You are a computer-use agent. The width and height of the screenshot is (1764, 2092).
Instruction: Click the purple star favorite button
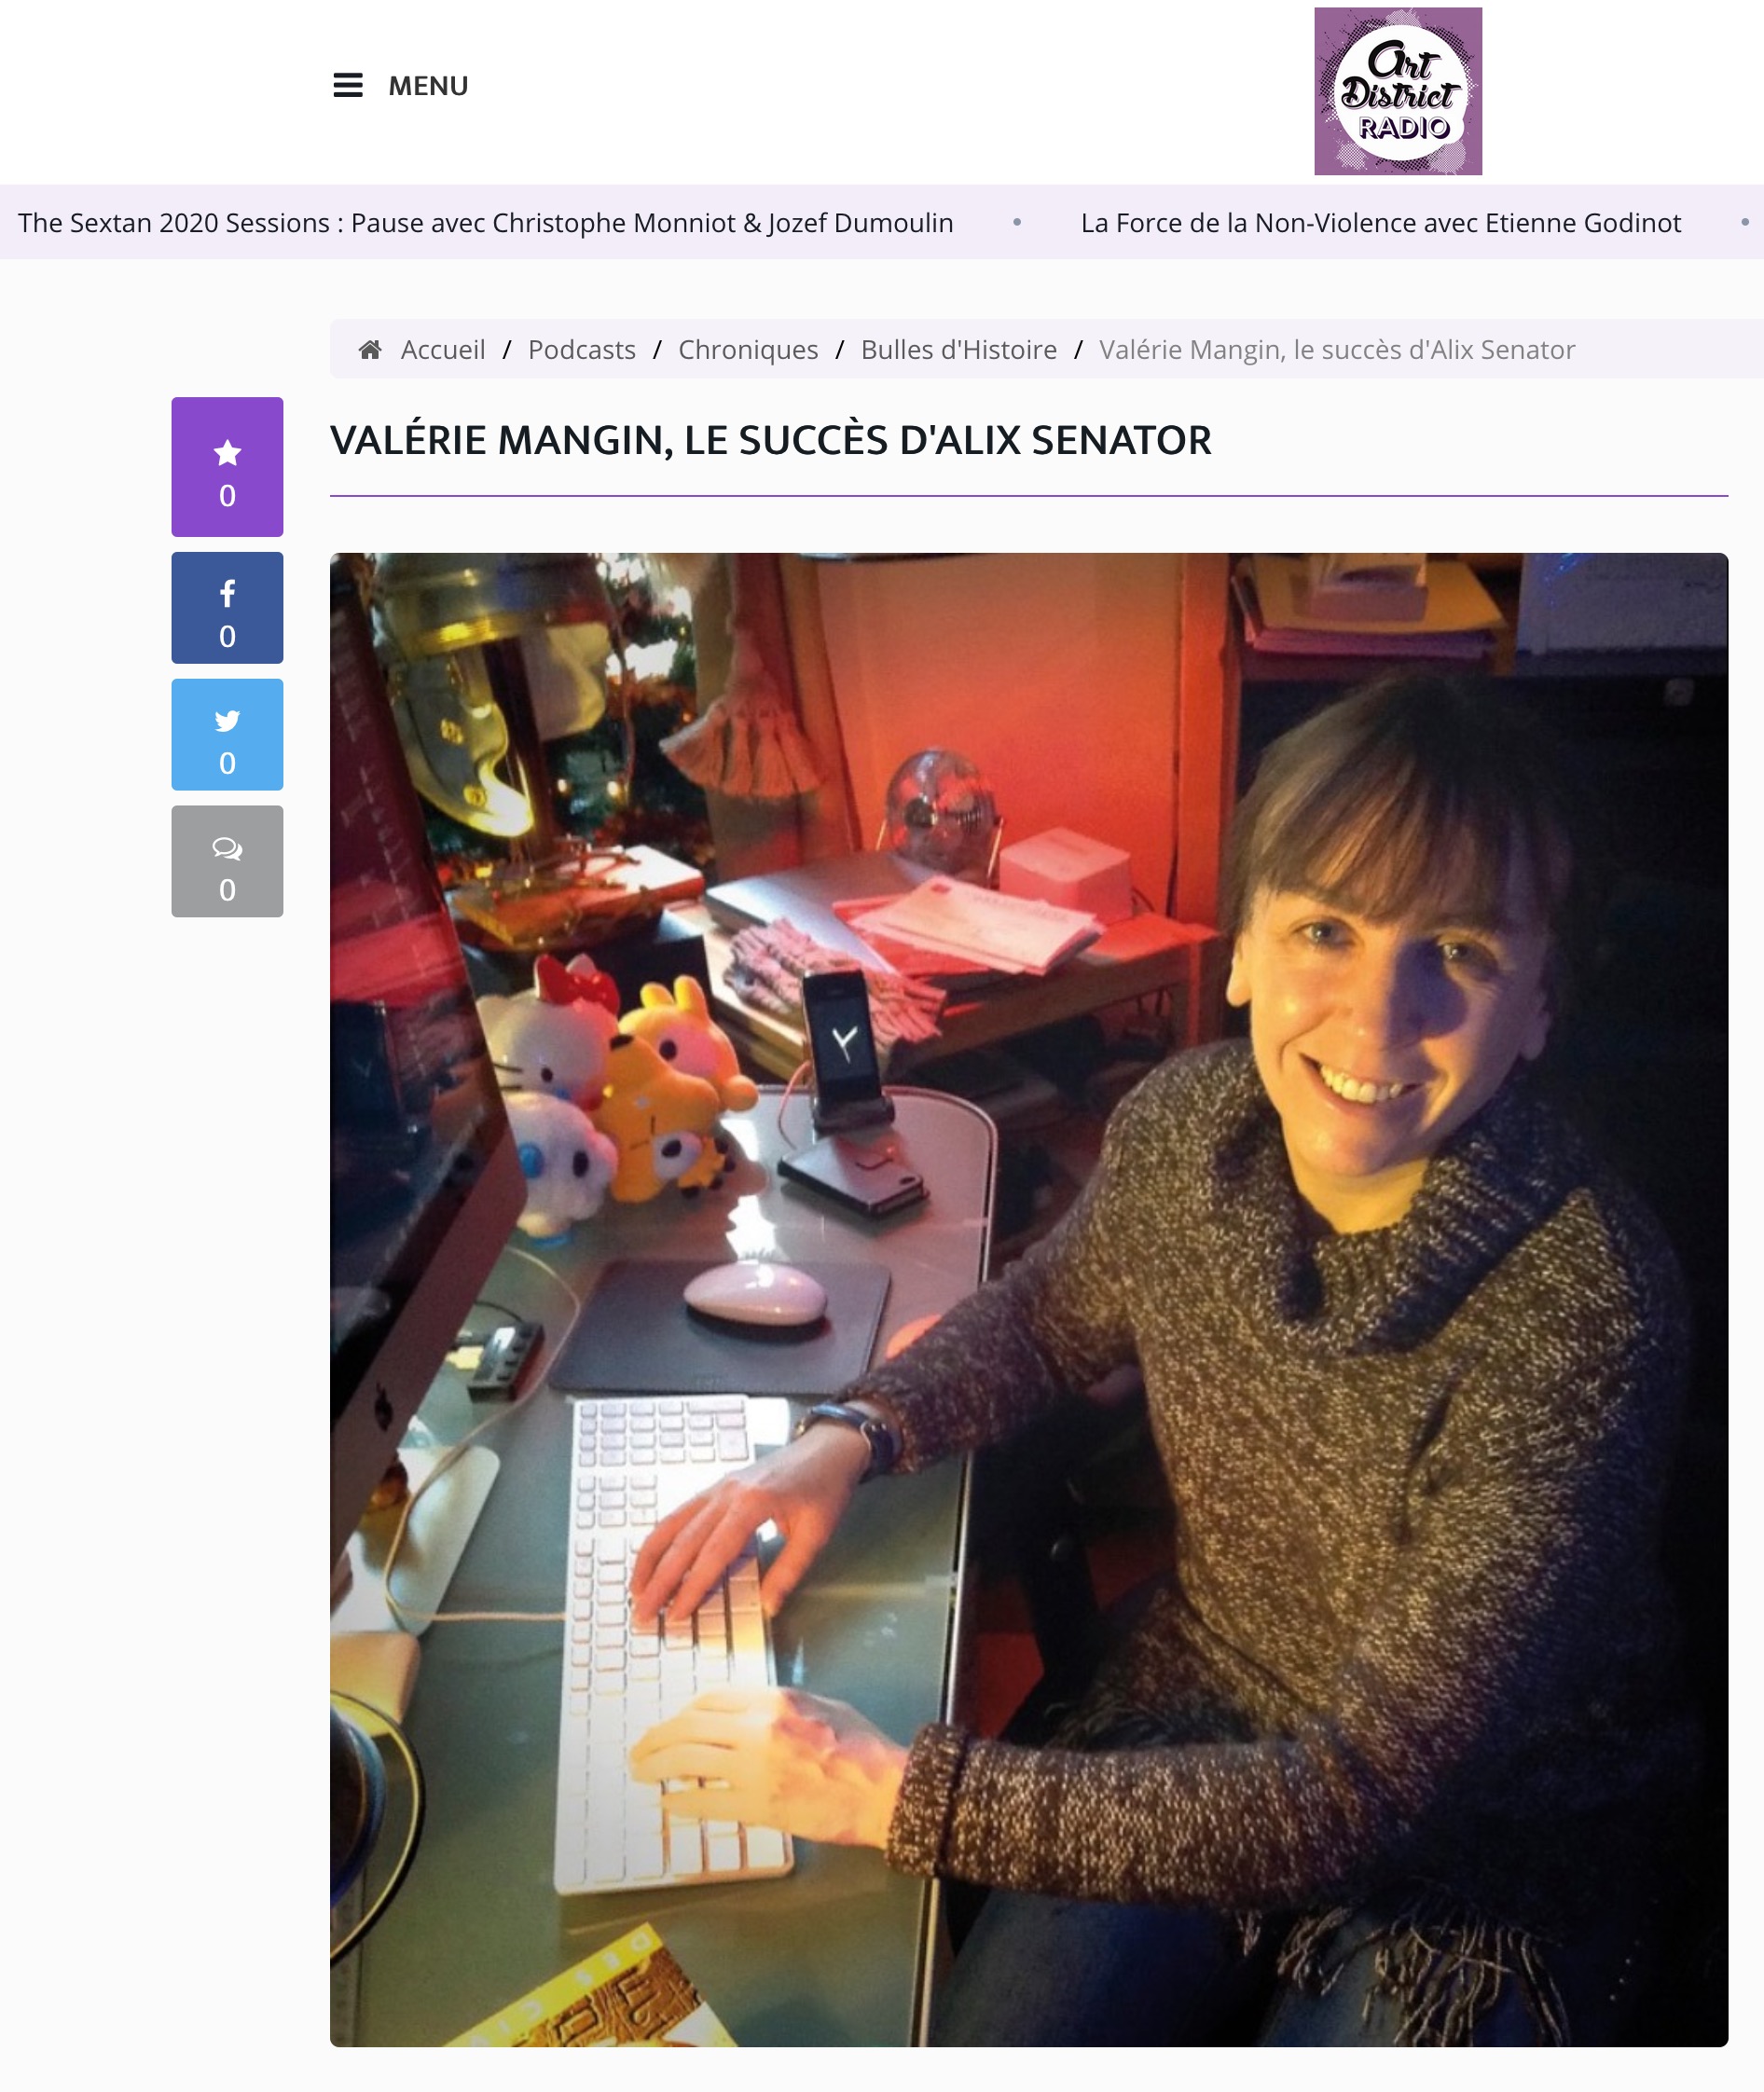tap(227, 467)
